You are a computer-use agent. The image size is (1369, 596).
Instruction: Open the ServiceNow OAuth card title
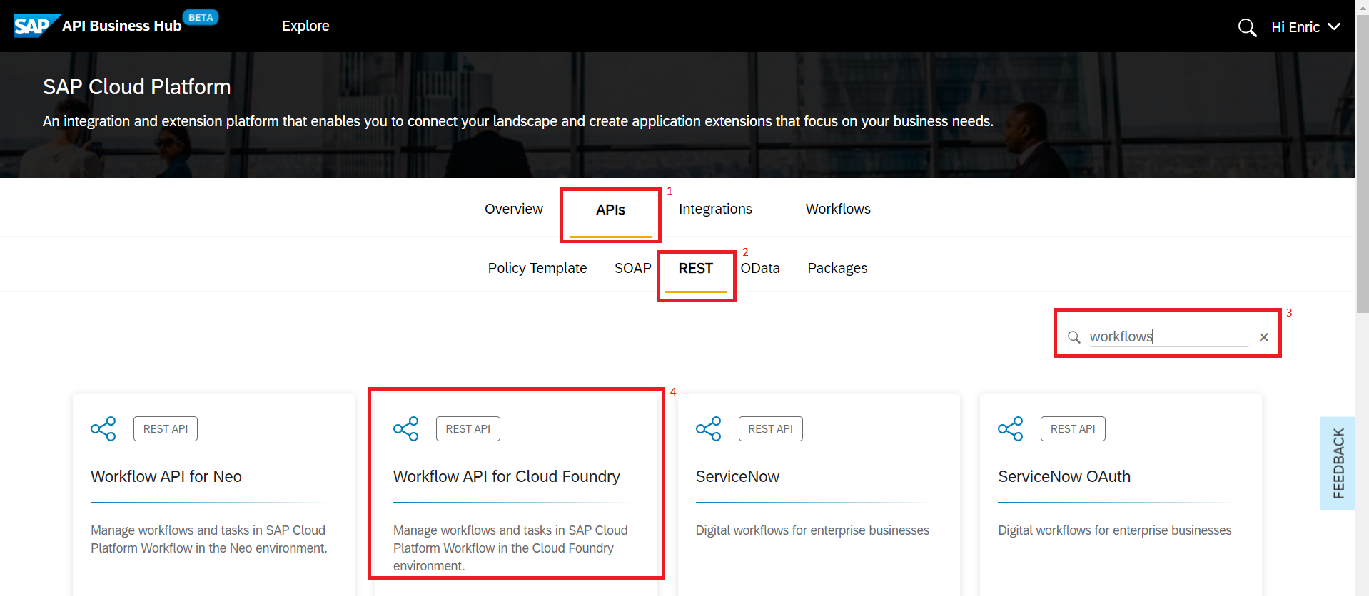1064,476
